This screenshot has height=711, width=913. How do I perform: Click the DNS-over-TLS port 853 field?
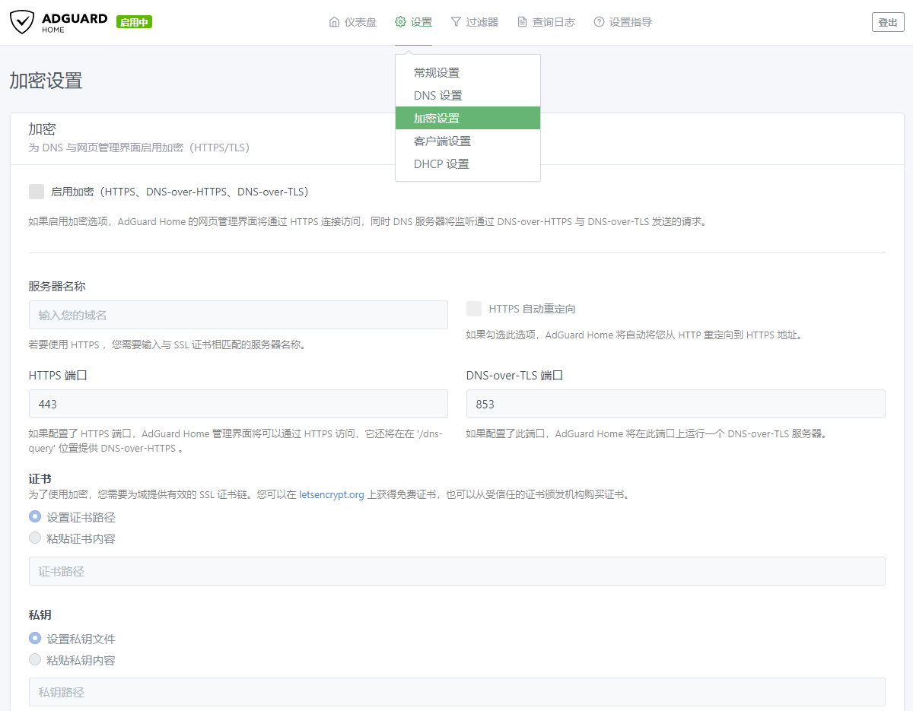[676, 404]
